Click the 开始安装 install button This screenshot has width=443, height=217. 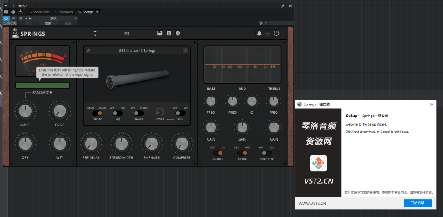pyautogui.click(x=417, y=203)
